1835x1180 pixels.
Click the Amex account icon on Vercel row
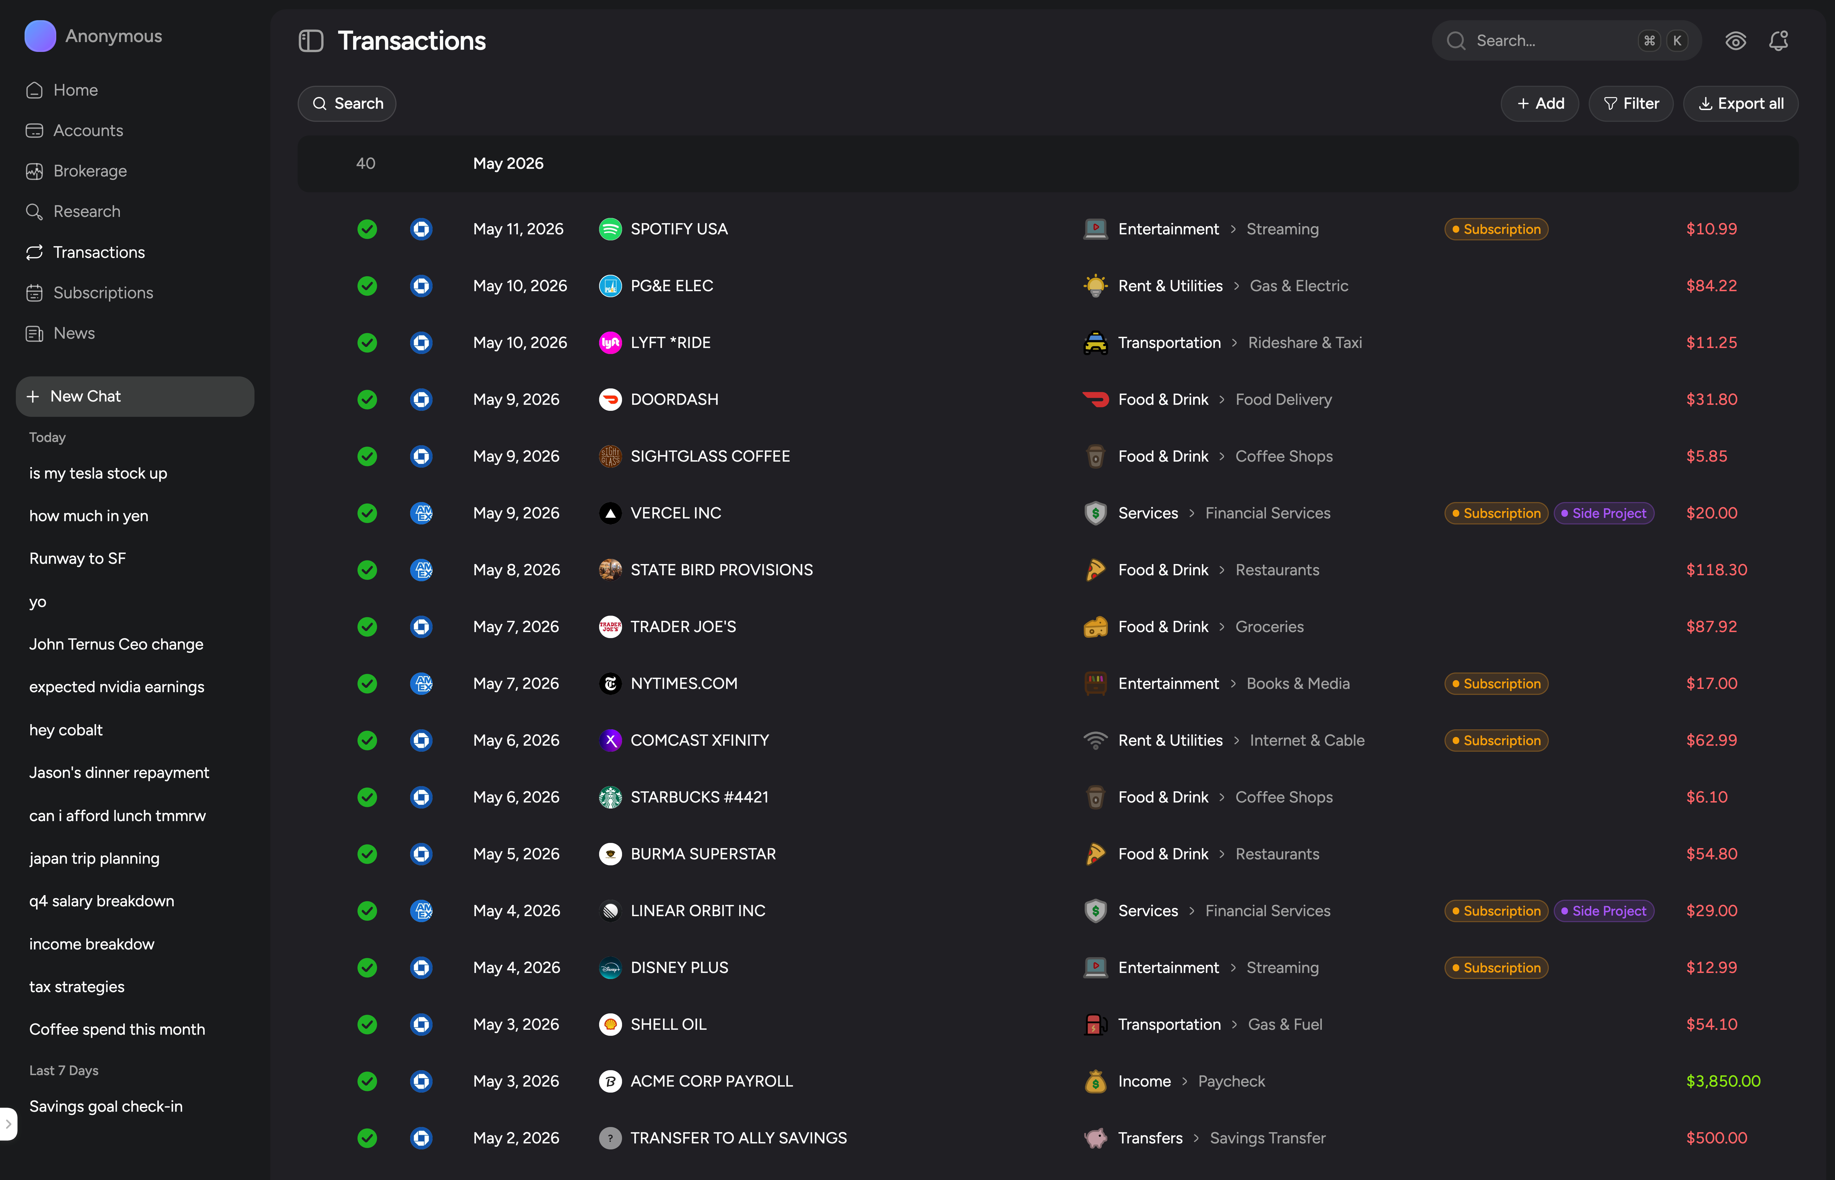(421, 513)
